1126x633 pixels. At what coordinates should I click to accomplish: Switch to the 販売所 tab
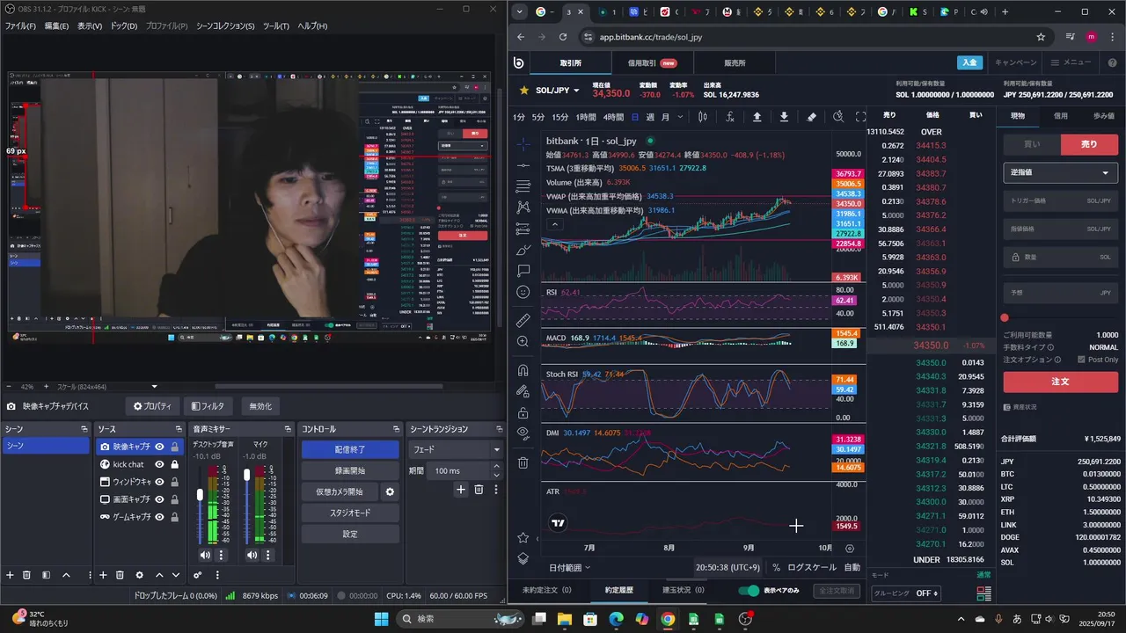tap(735, 63)
